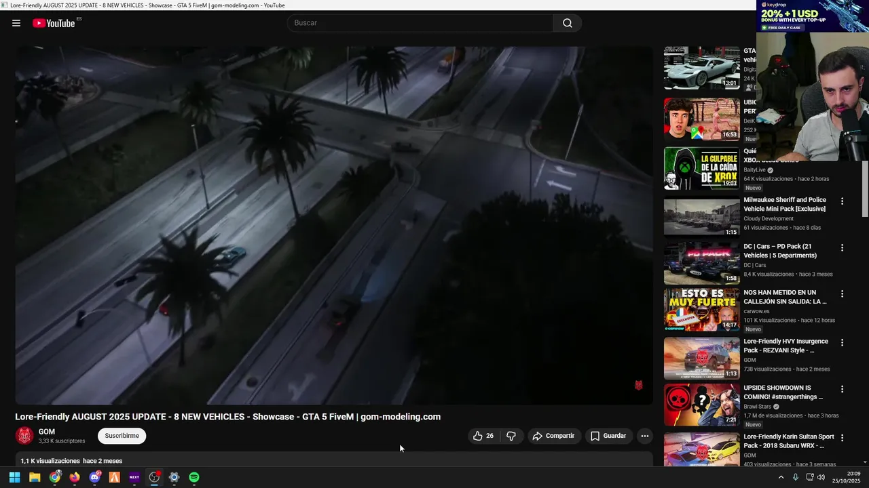The image size is (869, 488).
Task: Open options for DC Cars PD Pack video
Action: pyautogui.click(x=842, y=248)
